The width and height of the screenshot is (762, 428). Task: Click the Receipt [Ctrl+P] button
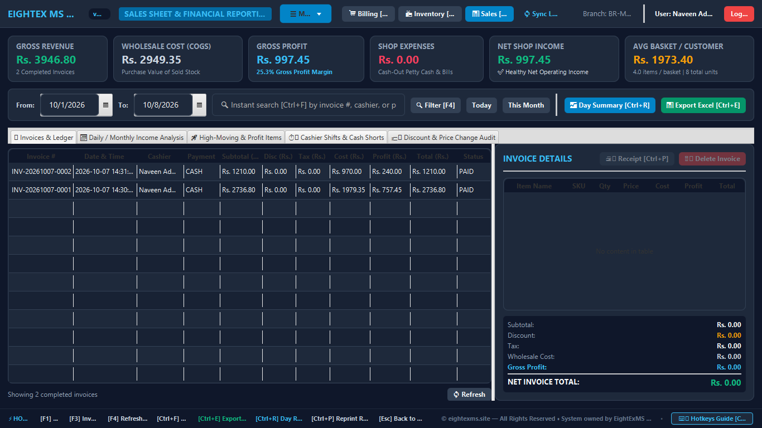coord(638,159)
